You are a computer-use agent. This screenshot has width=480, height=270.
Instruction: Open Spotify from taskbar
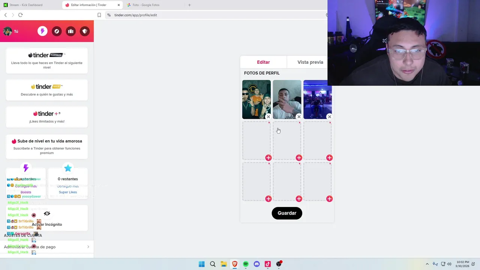pyautogui.click(x=246, y=264)
